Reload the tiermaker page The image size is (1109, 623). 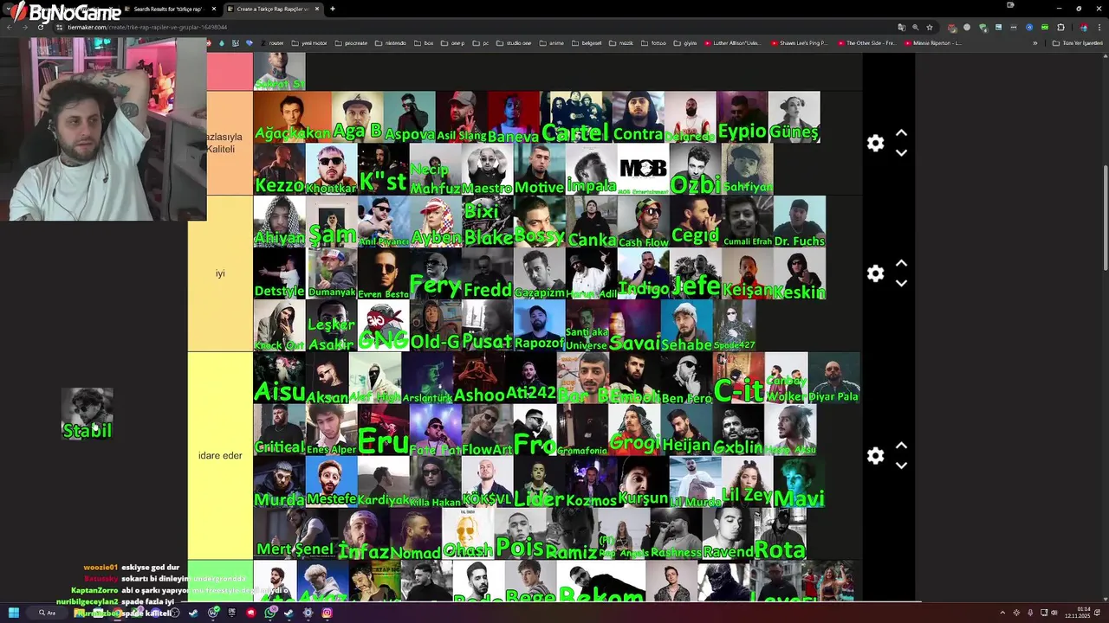tap(41, 27)
